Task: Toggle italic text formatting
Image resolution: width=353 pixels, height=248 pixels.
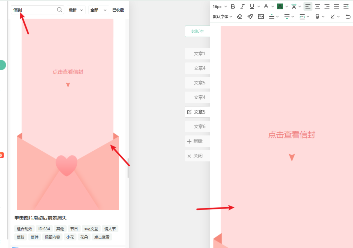Action: pos(242,6)
